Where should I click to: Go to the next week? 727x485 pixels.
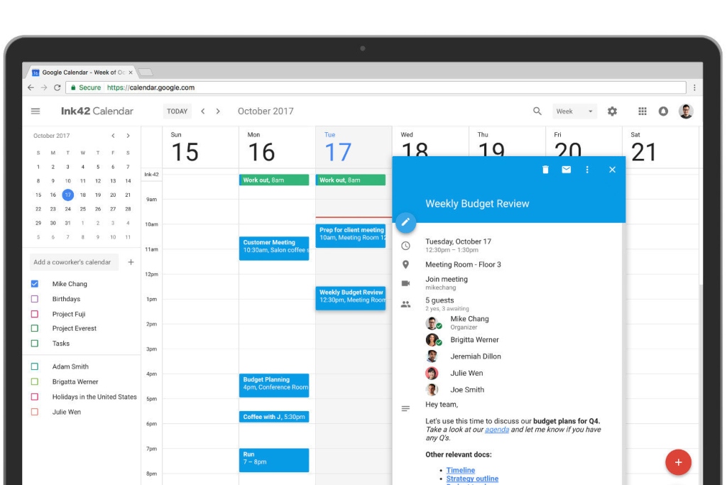pyautogui.click(x=218, y=111)
